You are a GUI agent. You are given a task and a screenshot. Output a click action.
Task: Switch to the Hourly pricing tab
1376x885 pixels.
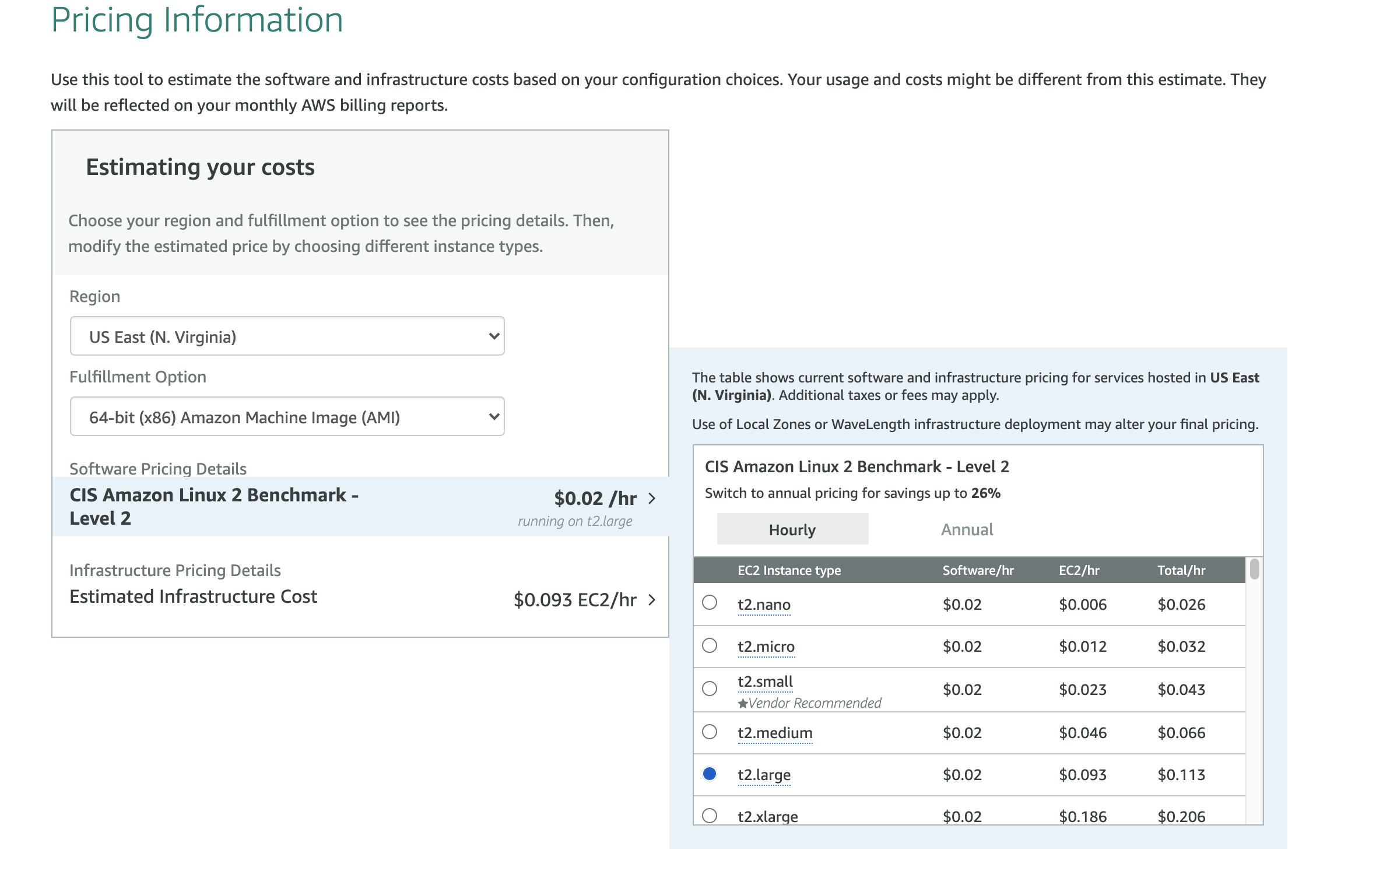tap(792, 529)
